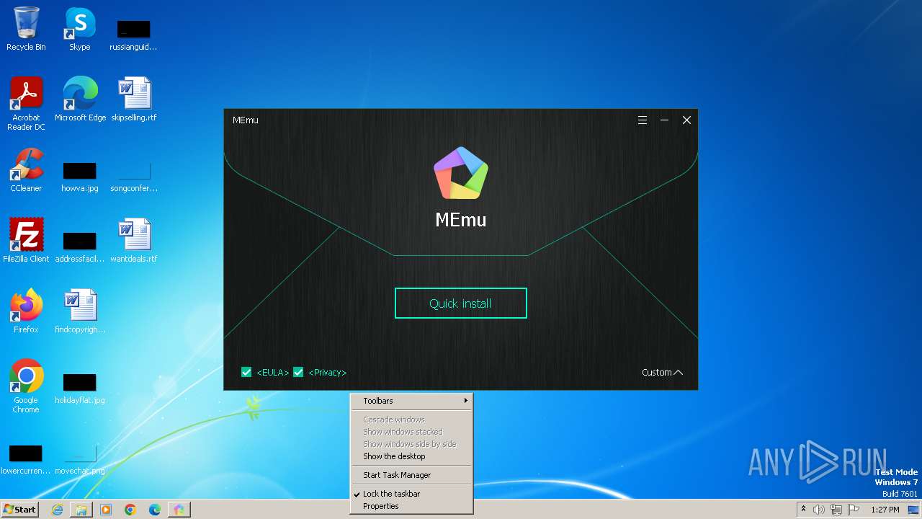Select the lowercurren desktop file
922x519 pixels.
point(26,459)
